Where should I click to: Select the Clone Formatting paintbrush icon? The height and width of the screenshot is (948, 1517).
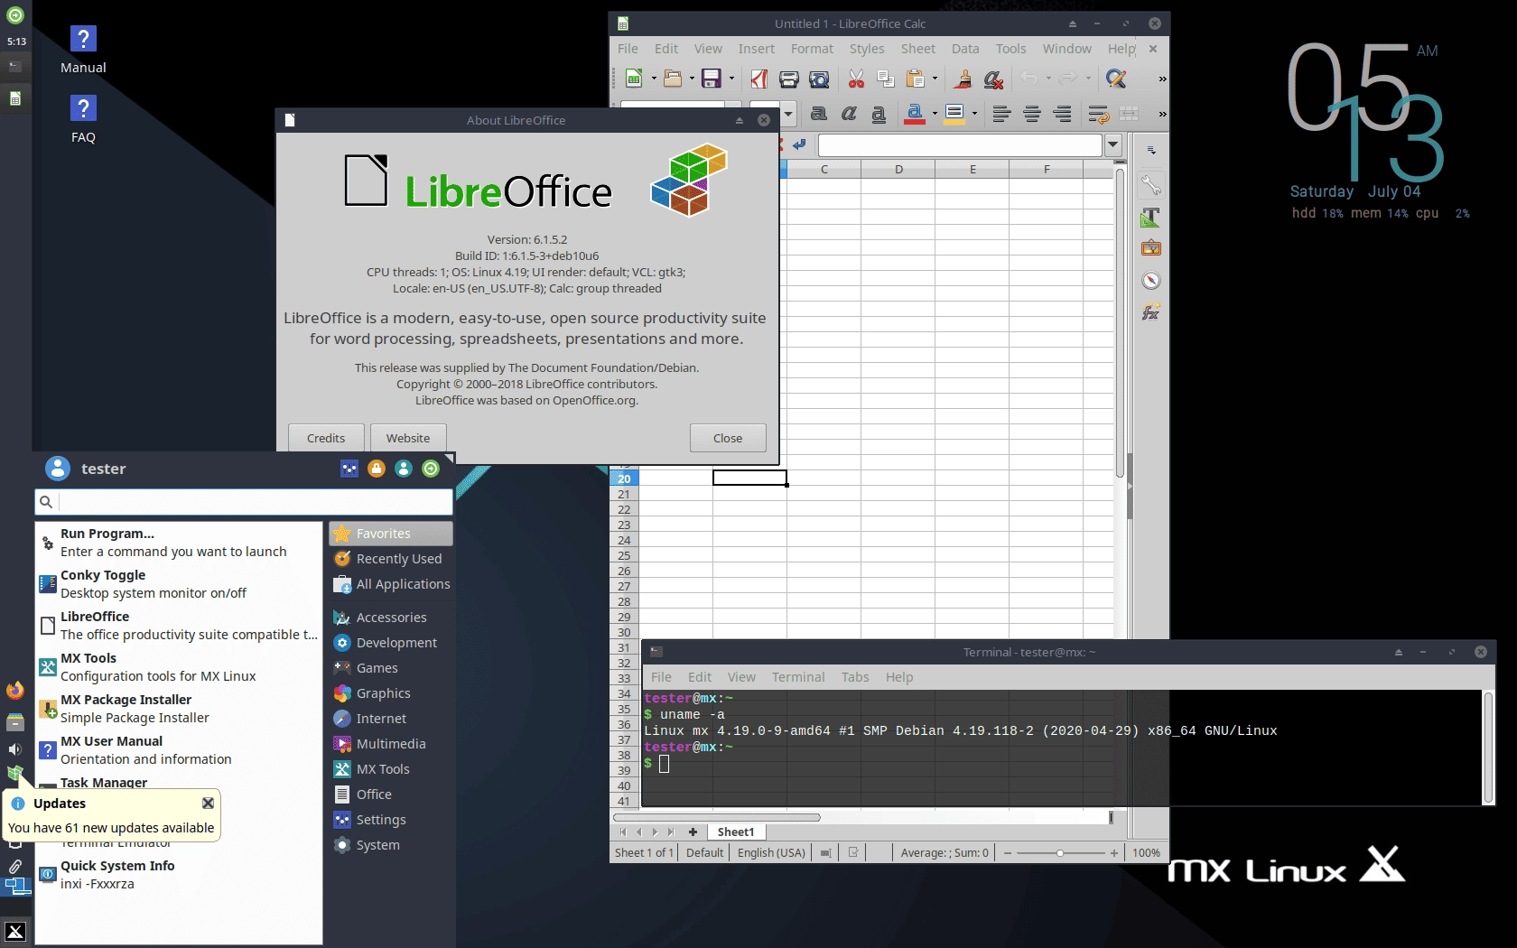pyautogui.click(x=963, y=79)
